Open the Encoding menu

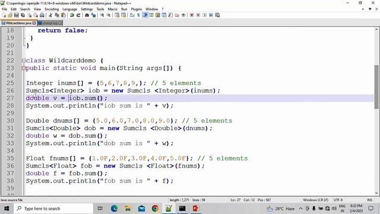52,10
